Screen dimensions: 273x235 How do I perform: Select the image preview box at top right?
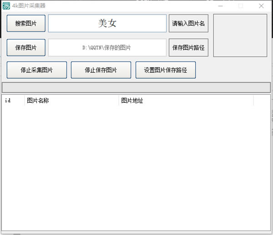240,35
